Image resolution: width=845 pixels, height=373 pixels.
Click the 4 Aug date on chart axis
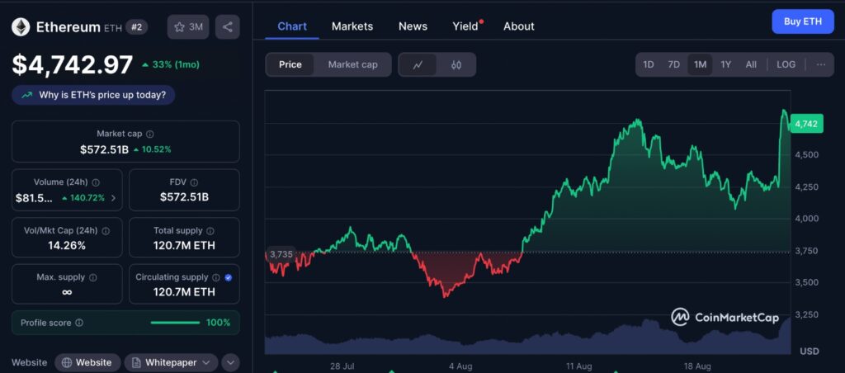coord(460,366)
